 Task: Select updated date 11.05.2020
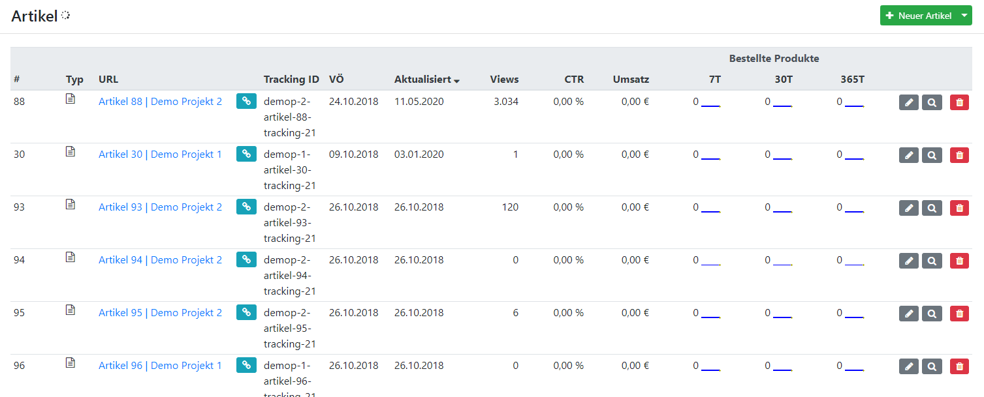click(419, 102)
